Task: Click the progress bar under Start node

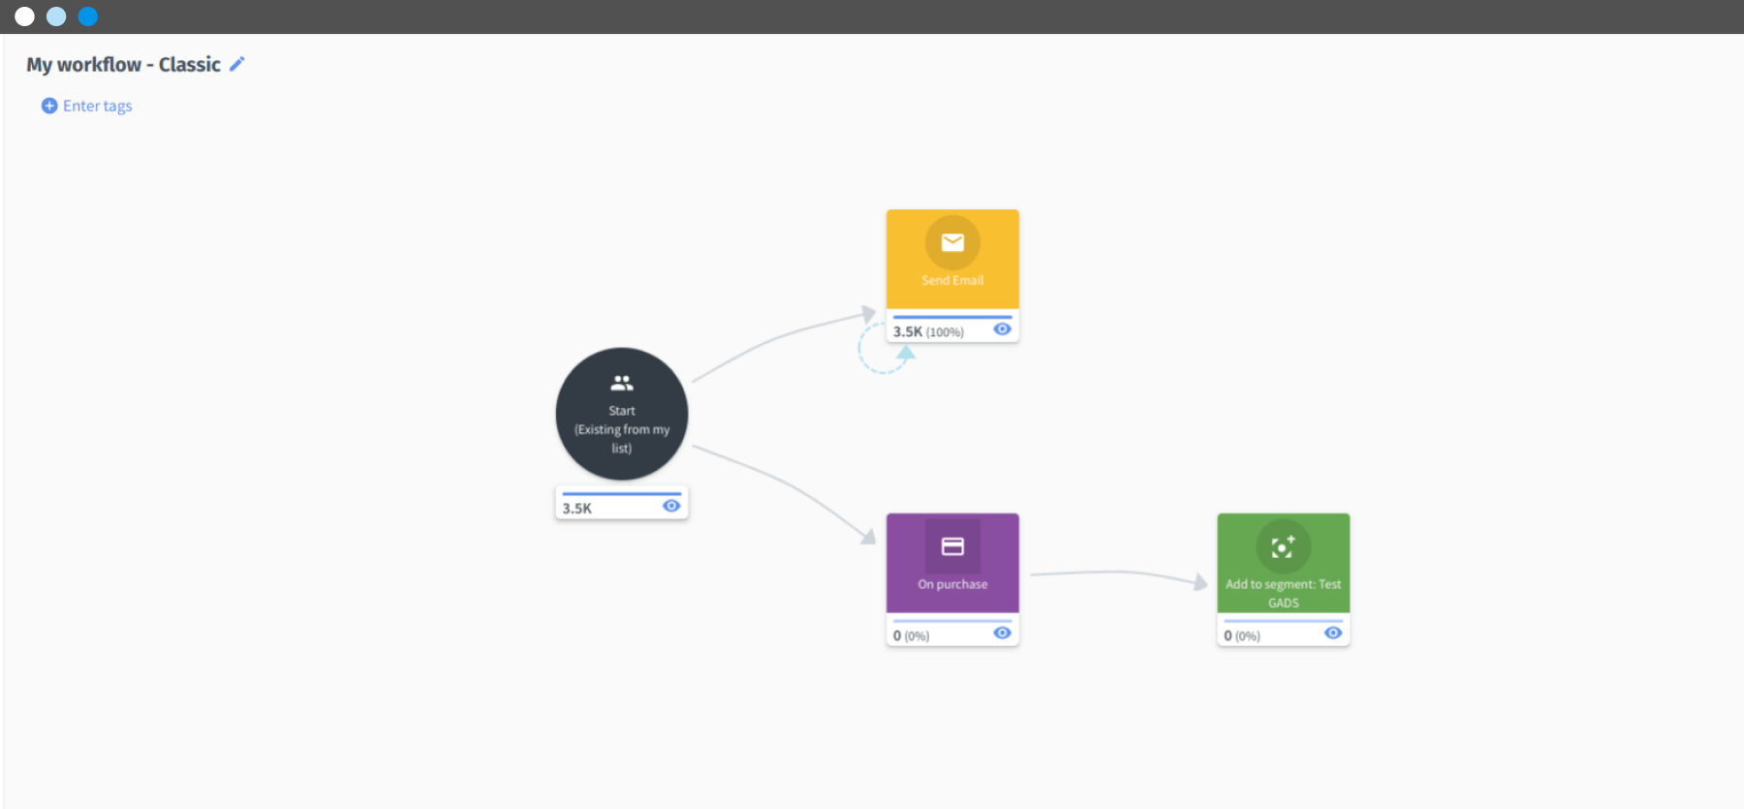Action: (622, 493)
